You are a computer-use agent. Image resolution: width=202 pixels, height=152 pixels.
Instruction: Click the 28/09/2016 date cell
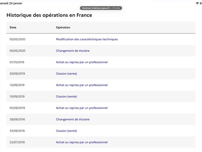(17, 119)
